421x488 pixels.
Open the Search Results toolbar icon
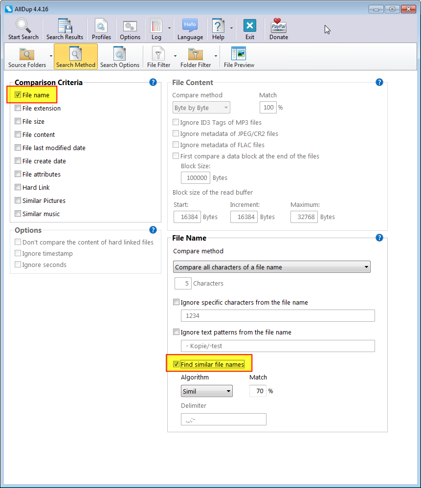click(65, 26)
